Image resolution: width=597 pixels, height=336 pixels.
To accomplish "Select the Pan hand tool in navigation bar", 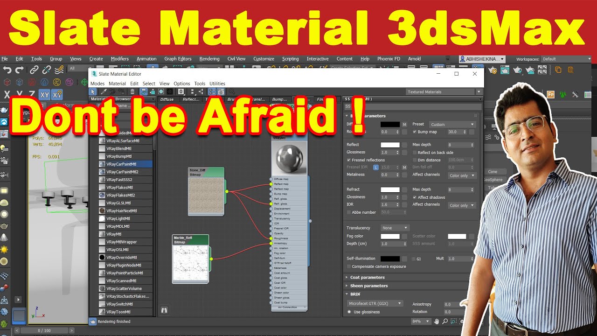I will (x=437, y=321).
